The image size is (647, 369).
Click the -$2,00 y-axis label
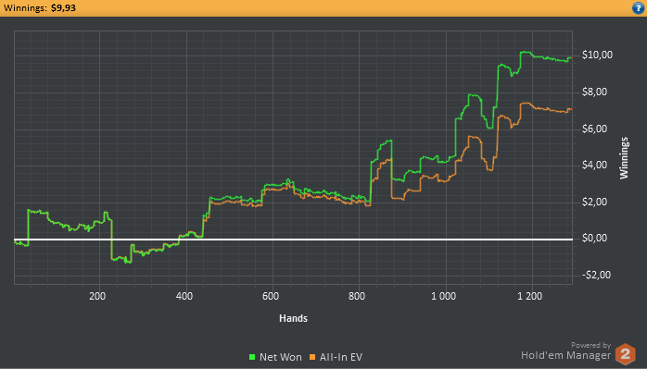[596, 275]
